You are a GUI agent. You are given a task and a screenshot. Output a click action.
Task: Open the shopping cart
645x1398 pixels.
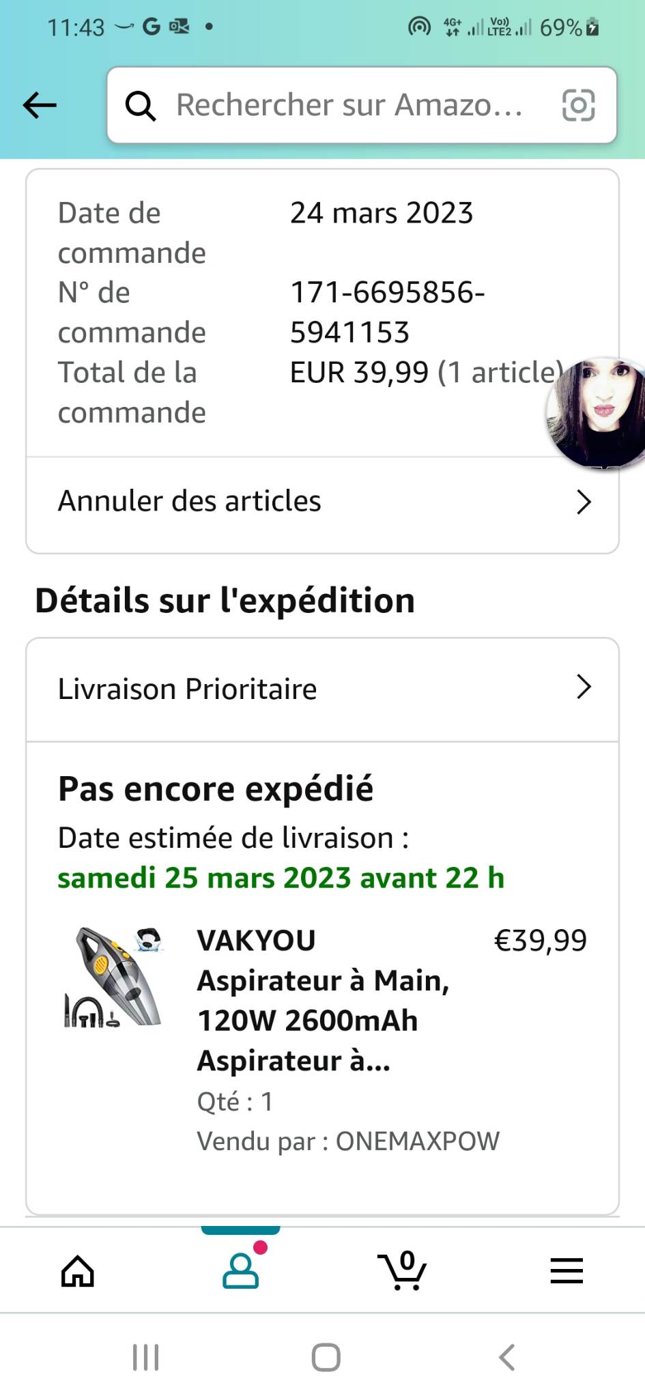click(x=403, y=1271)
